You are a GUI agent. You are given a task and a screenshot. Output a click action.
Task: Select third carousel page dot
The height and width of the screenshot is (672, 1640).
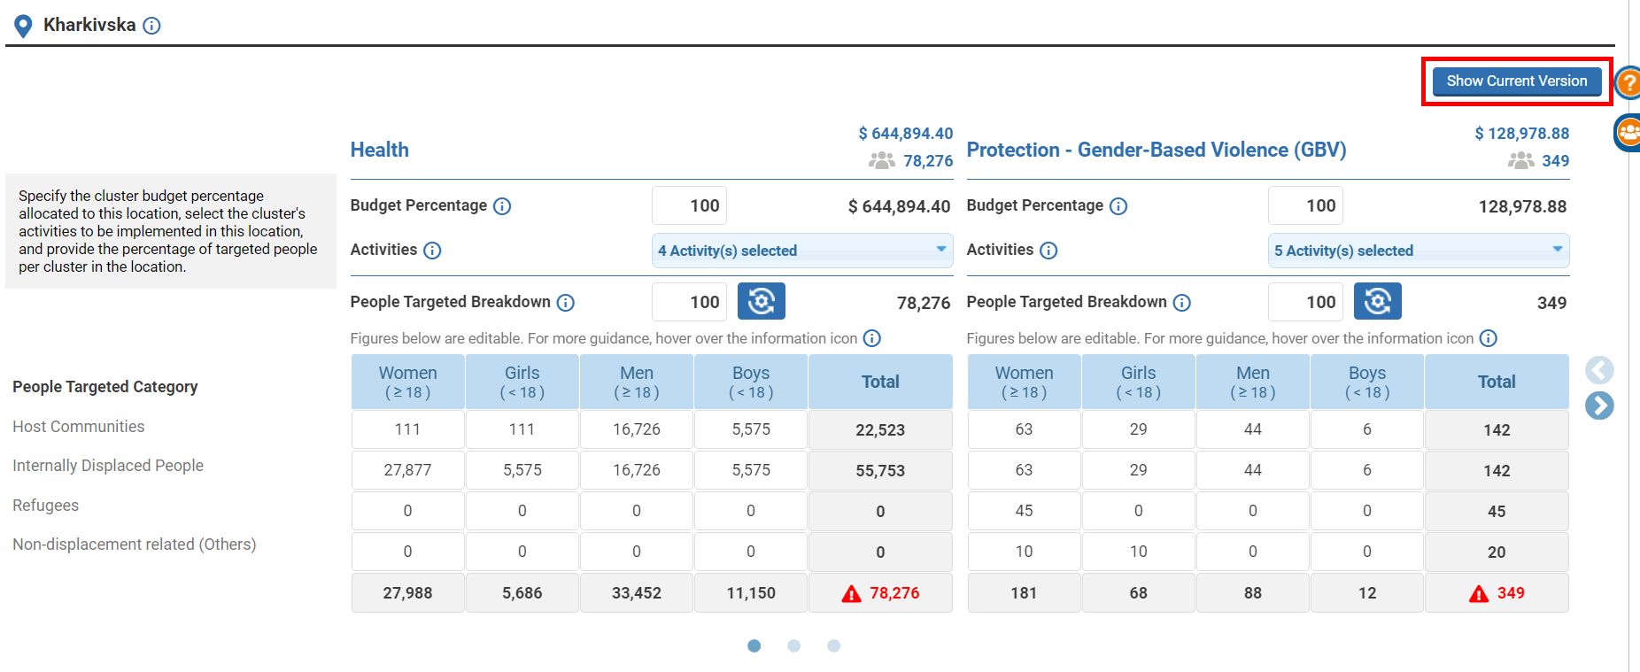(833, 646)
